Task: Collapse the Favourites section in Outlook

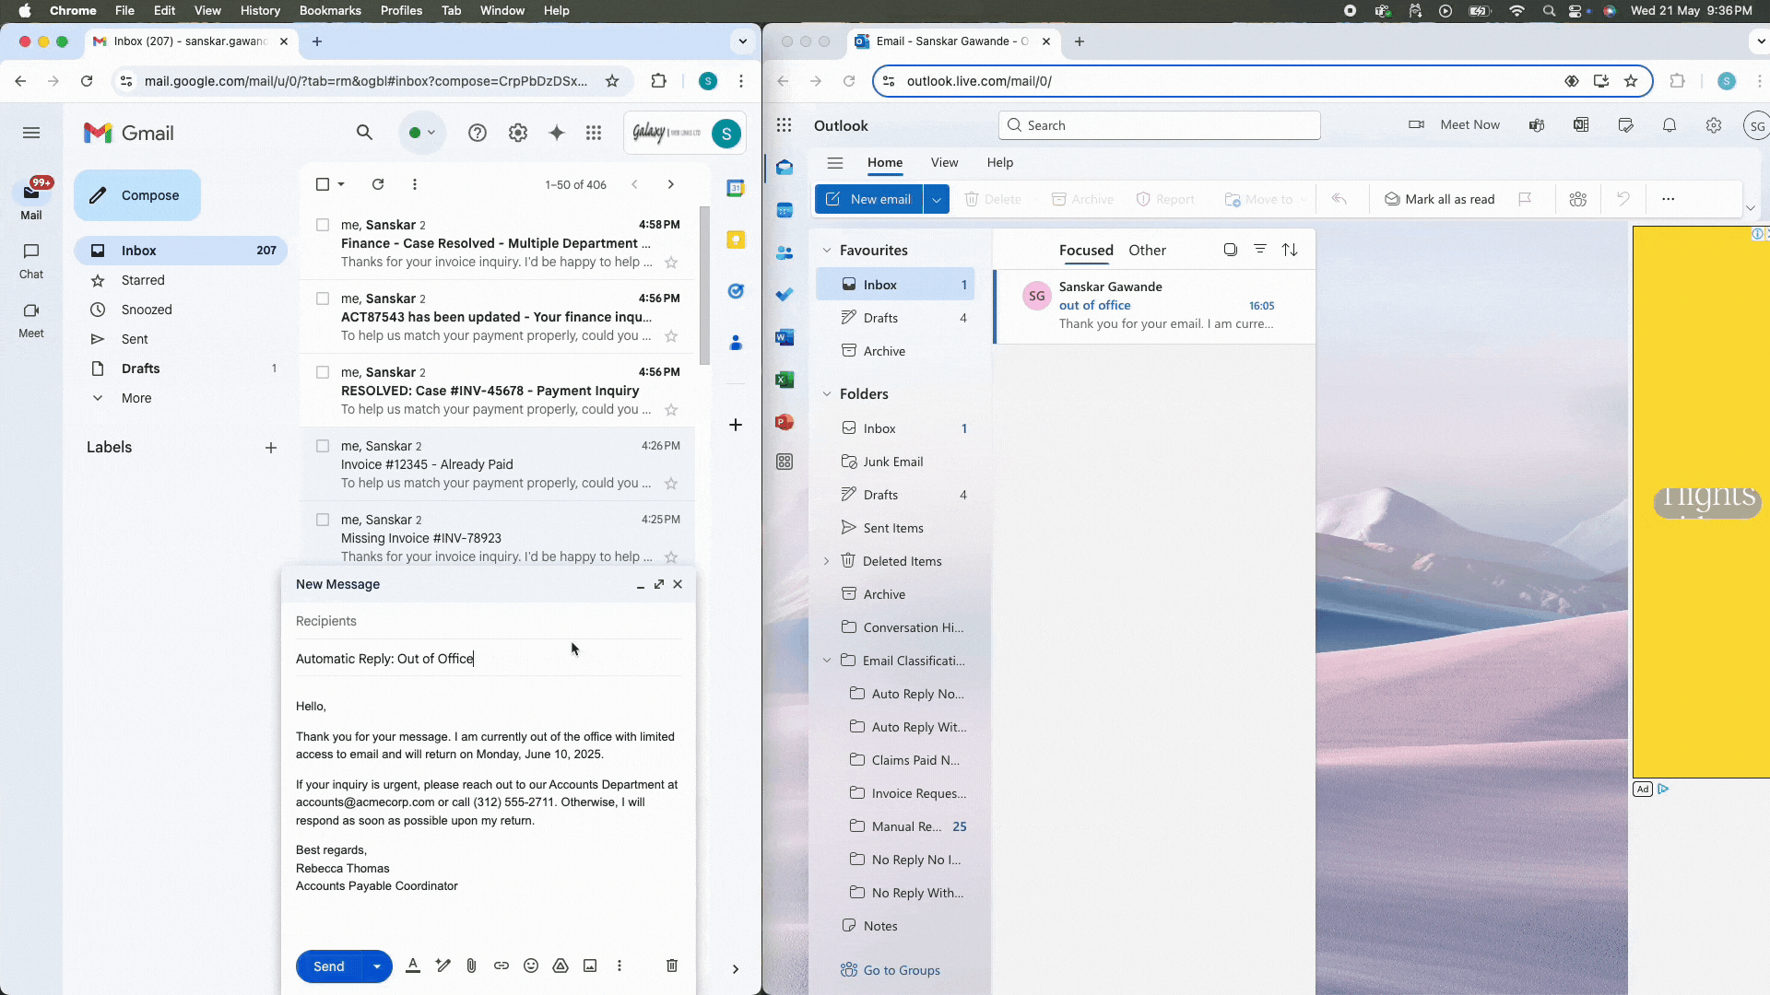Action: [x=827, y=251]
